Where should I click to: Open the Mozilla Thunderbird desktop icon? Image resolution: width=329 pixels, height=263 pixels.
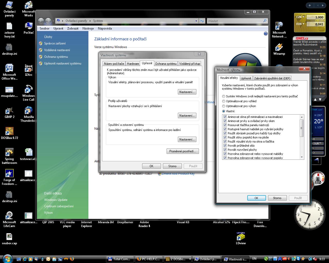click(x=29, y=111)
